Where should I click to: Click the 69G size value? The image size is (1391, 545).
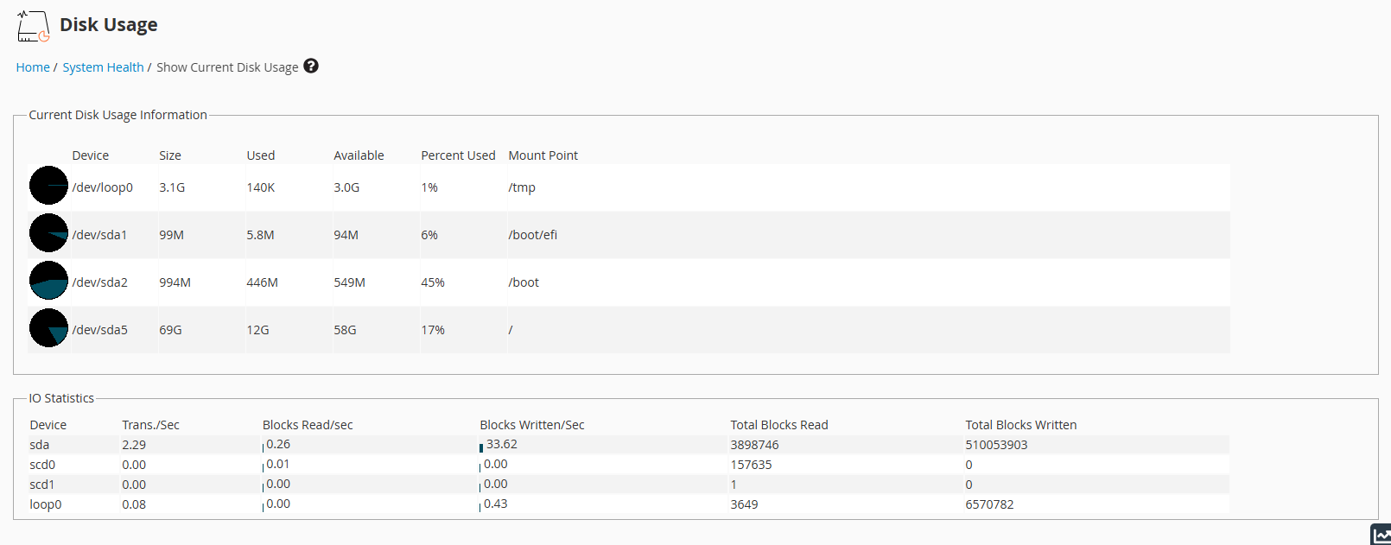click(170, 330)
